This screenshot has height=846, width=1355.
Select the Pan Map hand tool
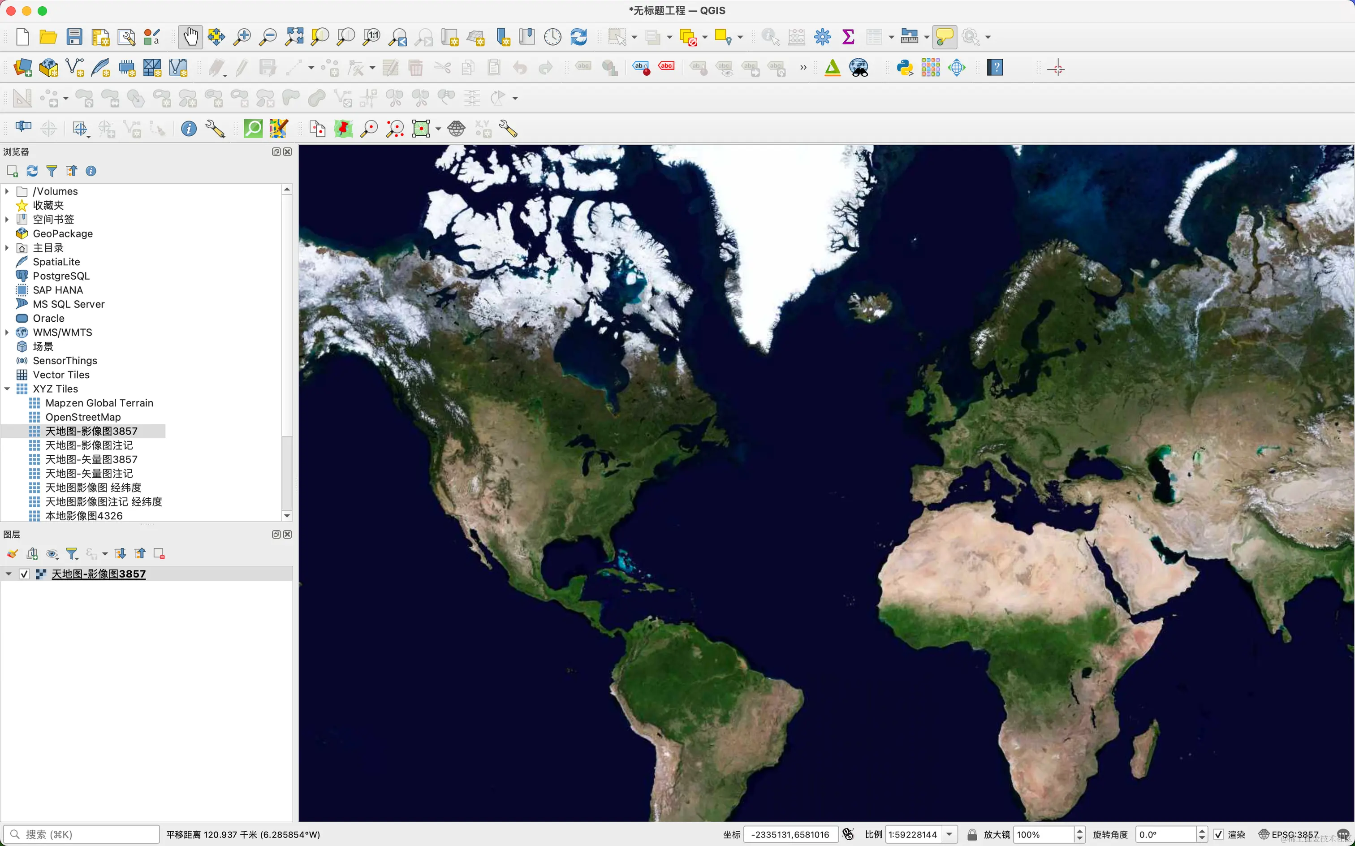pyautogui.click(x=190, y=37)
